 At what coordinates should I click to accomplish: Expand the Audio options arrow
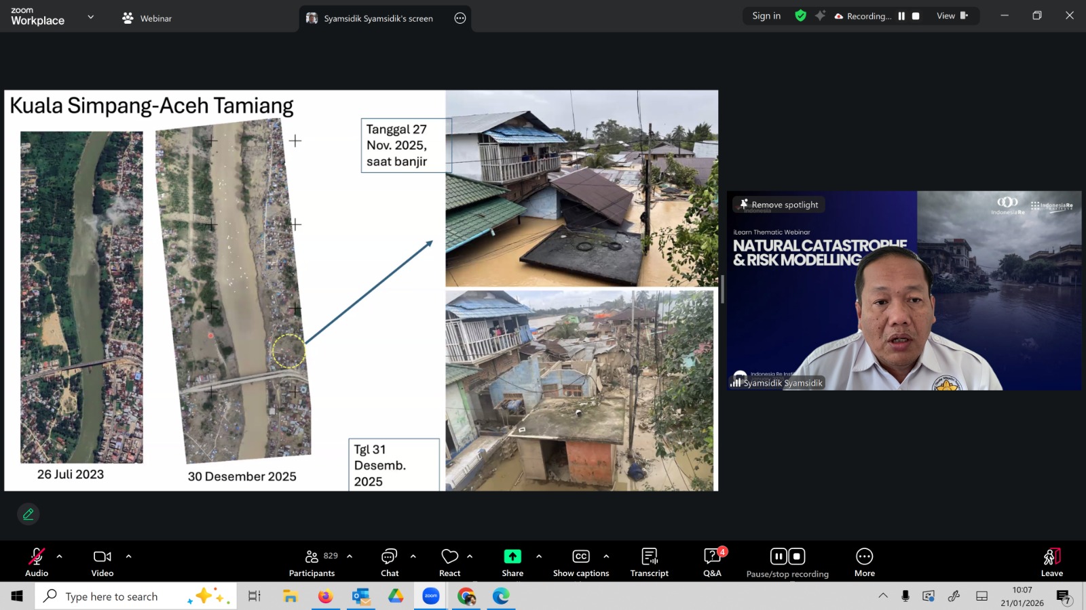[60, 556]
